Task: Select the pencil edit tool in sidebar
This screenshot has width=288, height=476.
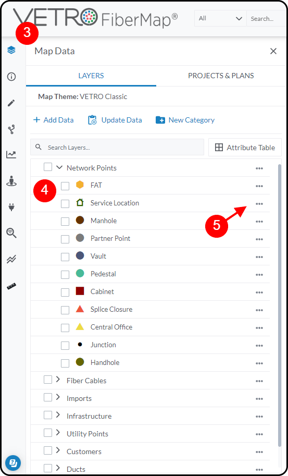Action: click(x=11, y=103)
